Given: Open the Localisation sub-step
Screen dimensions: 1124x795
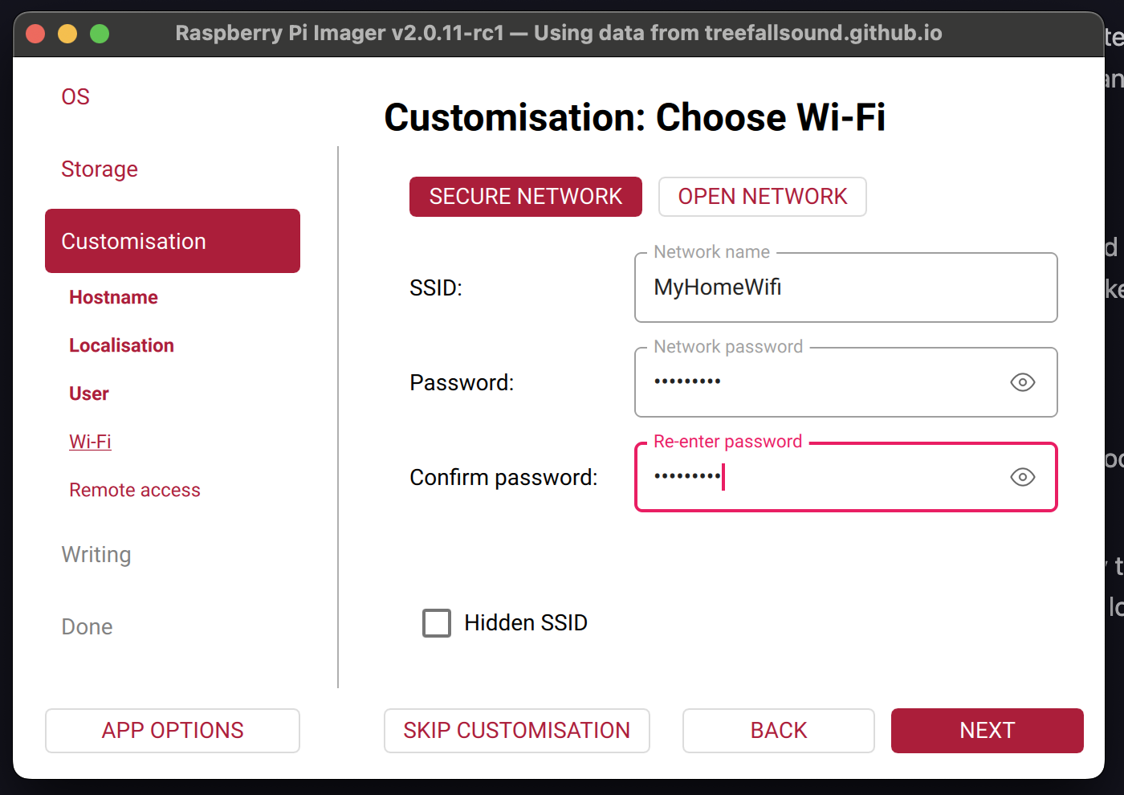Looking at the screenshot, I should [x=121, y=345].
